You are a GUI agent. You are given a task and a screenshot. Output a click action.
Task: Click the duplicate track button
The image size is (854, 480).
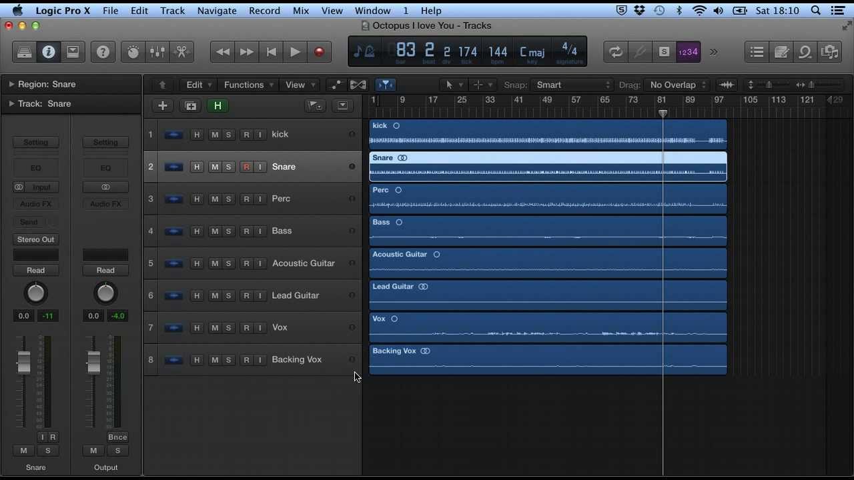pyautogui.click(x=190, y=105)
